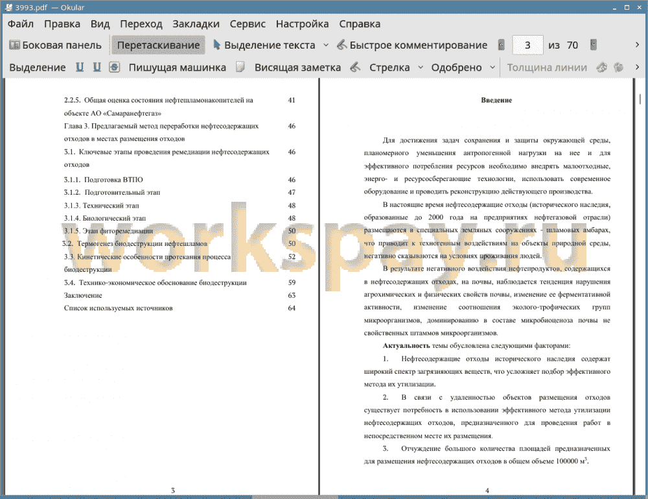Screen dimensions: 648x499
Task: Click page number 63 in contents
Action: (x=292, y=295)
